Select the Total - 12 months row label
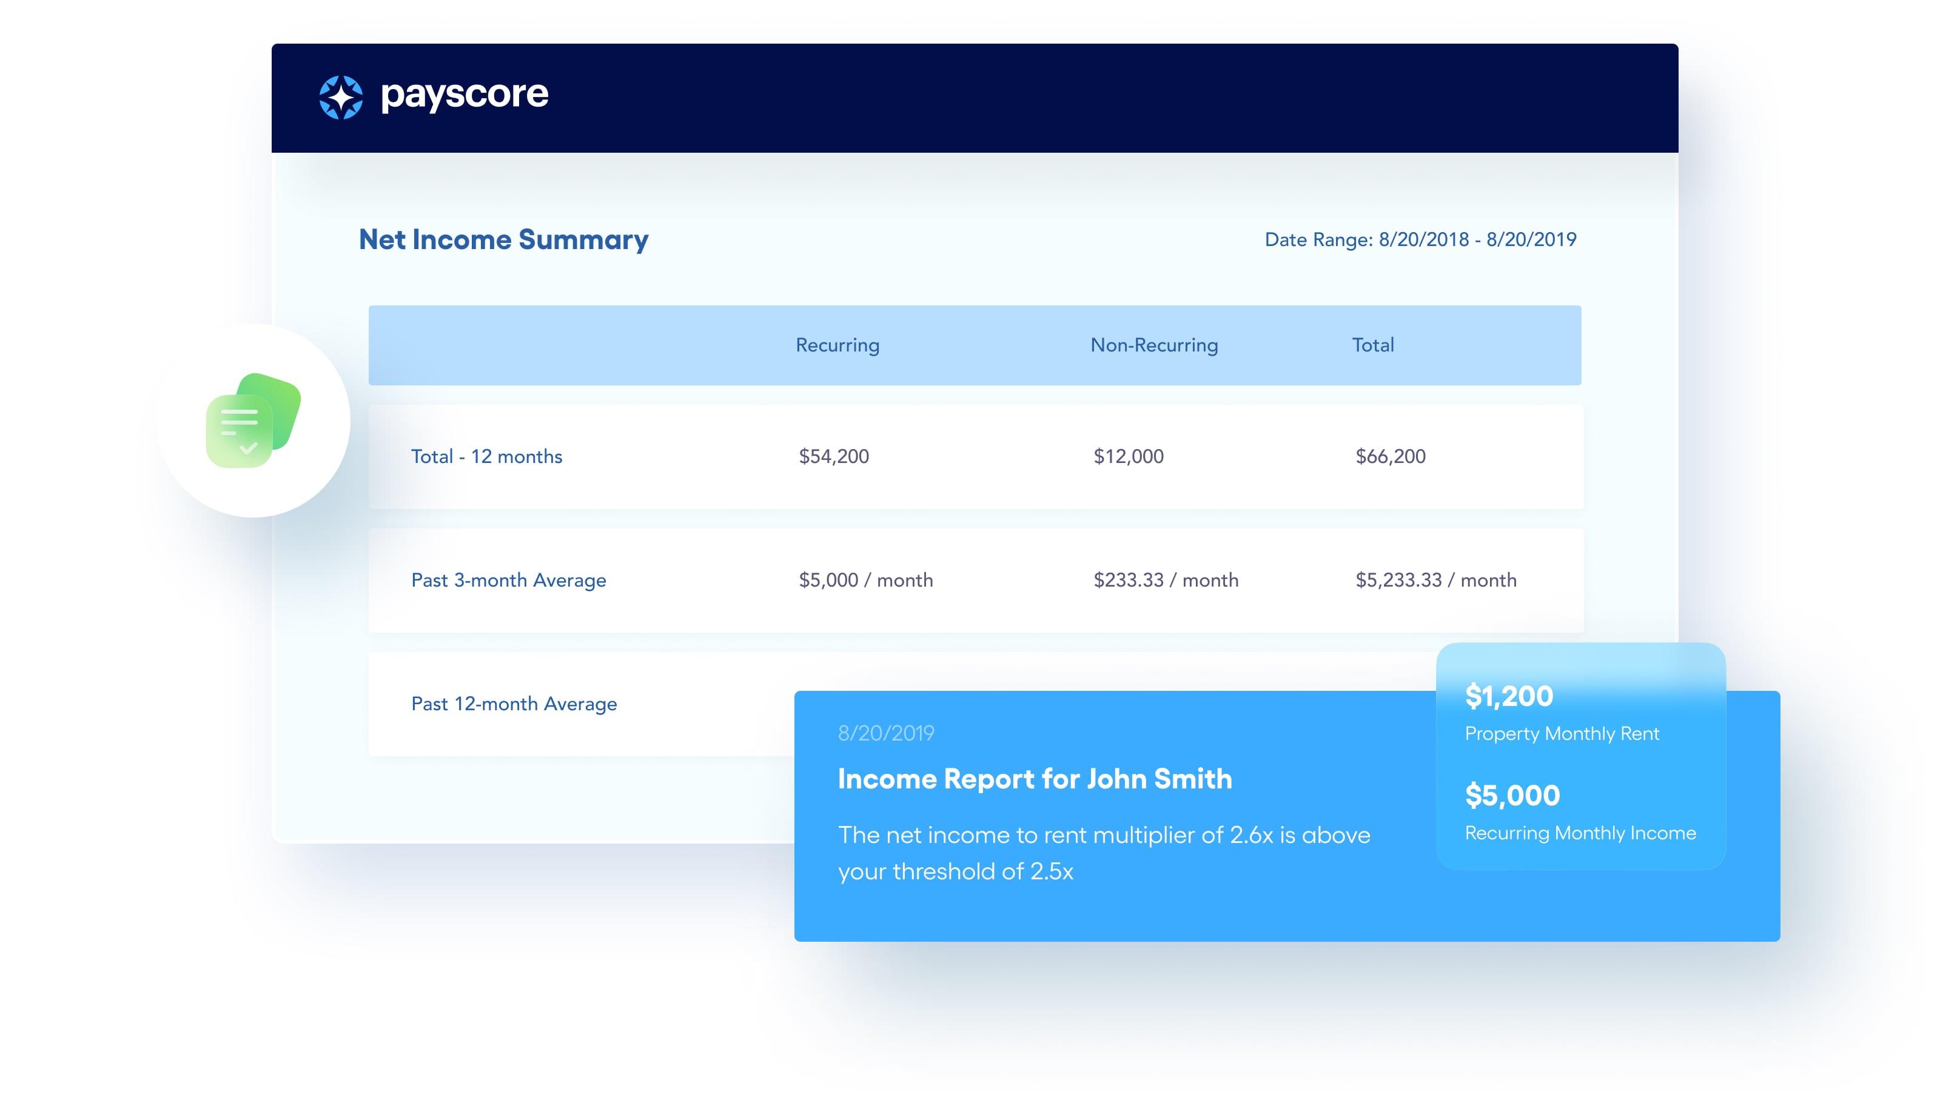The height and width of the screenshot is (1109, 1943). [x=486, y=456]
